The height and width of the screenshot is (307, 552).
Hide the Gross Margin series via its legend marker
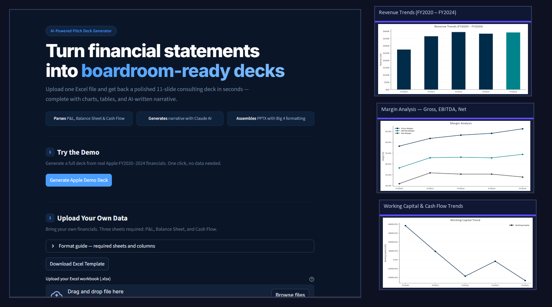[x=397, y=128]
